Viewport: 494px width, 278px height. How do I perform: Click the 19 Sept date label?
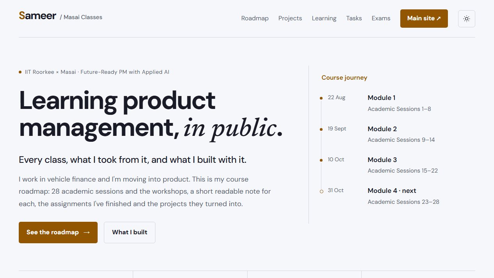tap(337, 128)
